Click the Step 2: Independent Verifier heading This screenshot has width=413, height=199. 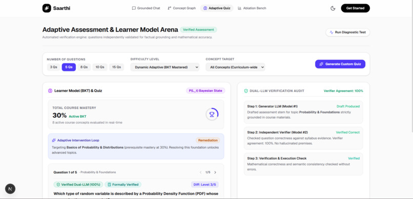coord(277,132)
